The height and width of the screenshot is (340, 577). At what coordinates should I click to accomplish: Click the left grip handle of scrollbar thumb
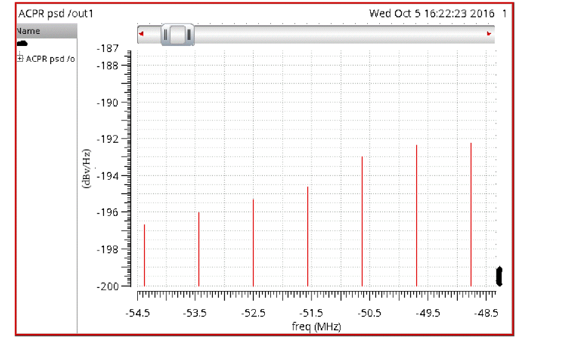point(166,35)
